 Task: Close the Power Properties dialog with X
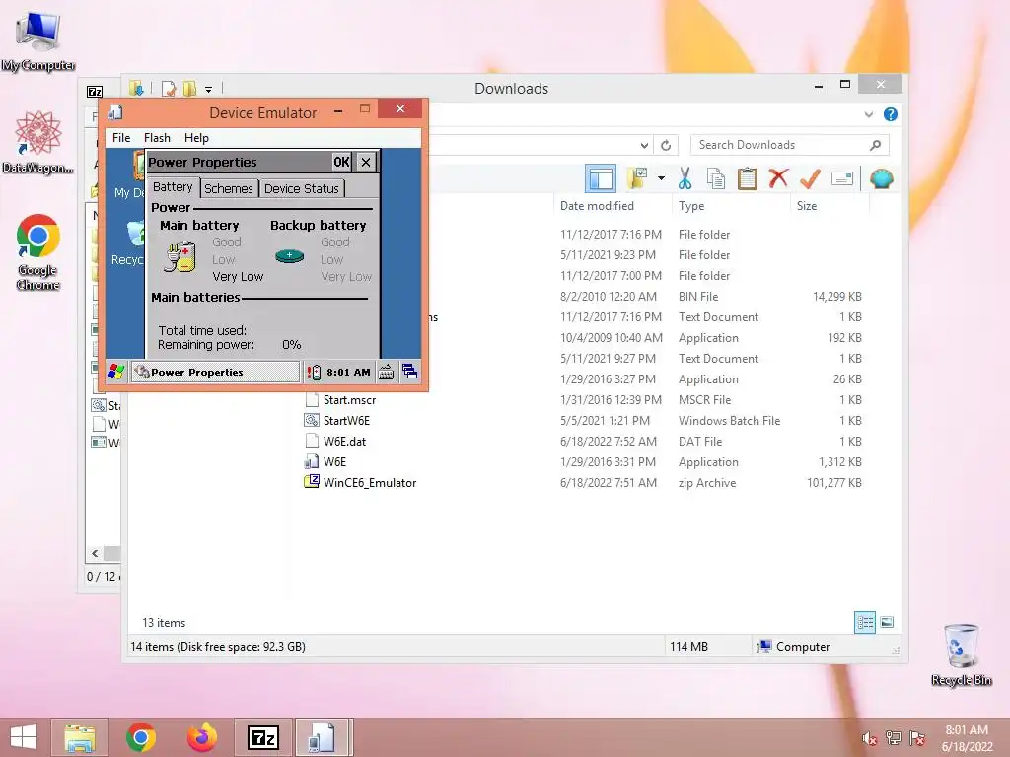(366, 163)
